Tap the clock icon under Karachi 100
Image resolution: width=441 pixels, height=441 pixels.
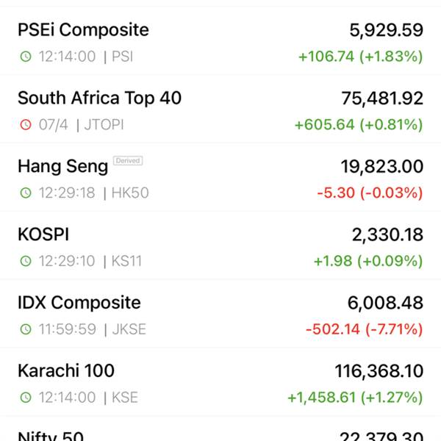tap(26, 398)
